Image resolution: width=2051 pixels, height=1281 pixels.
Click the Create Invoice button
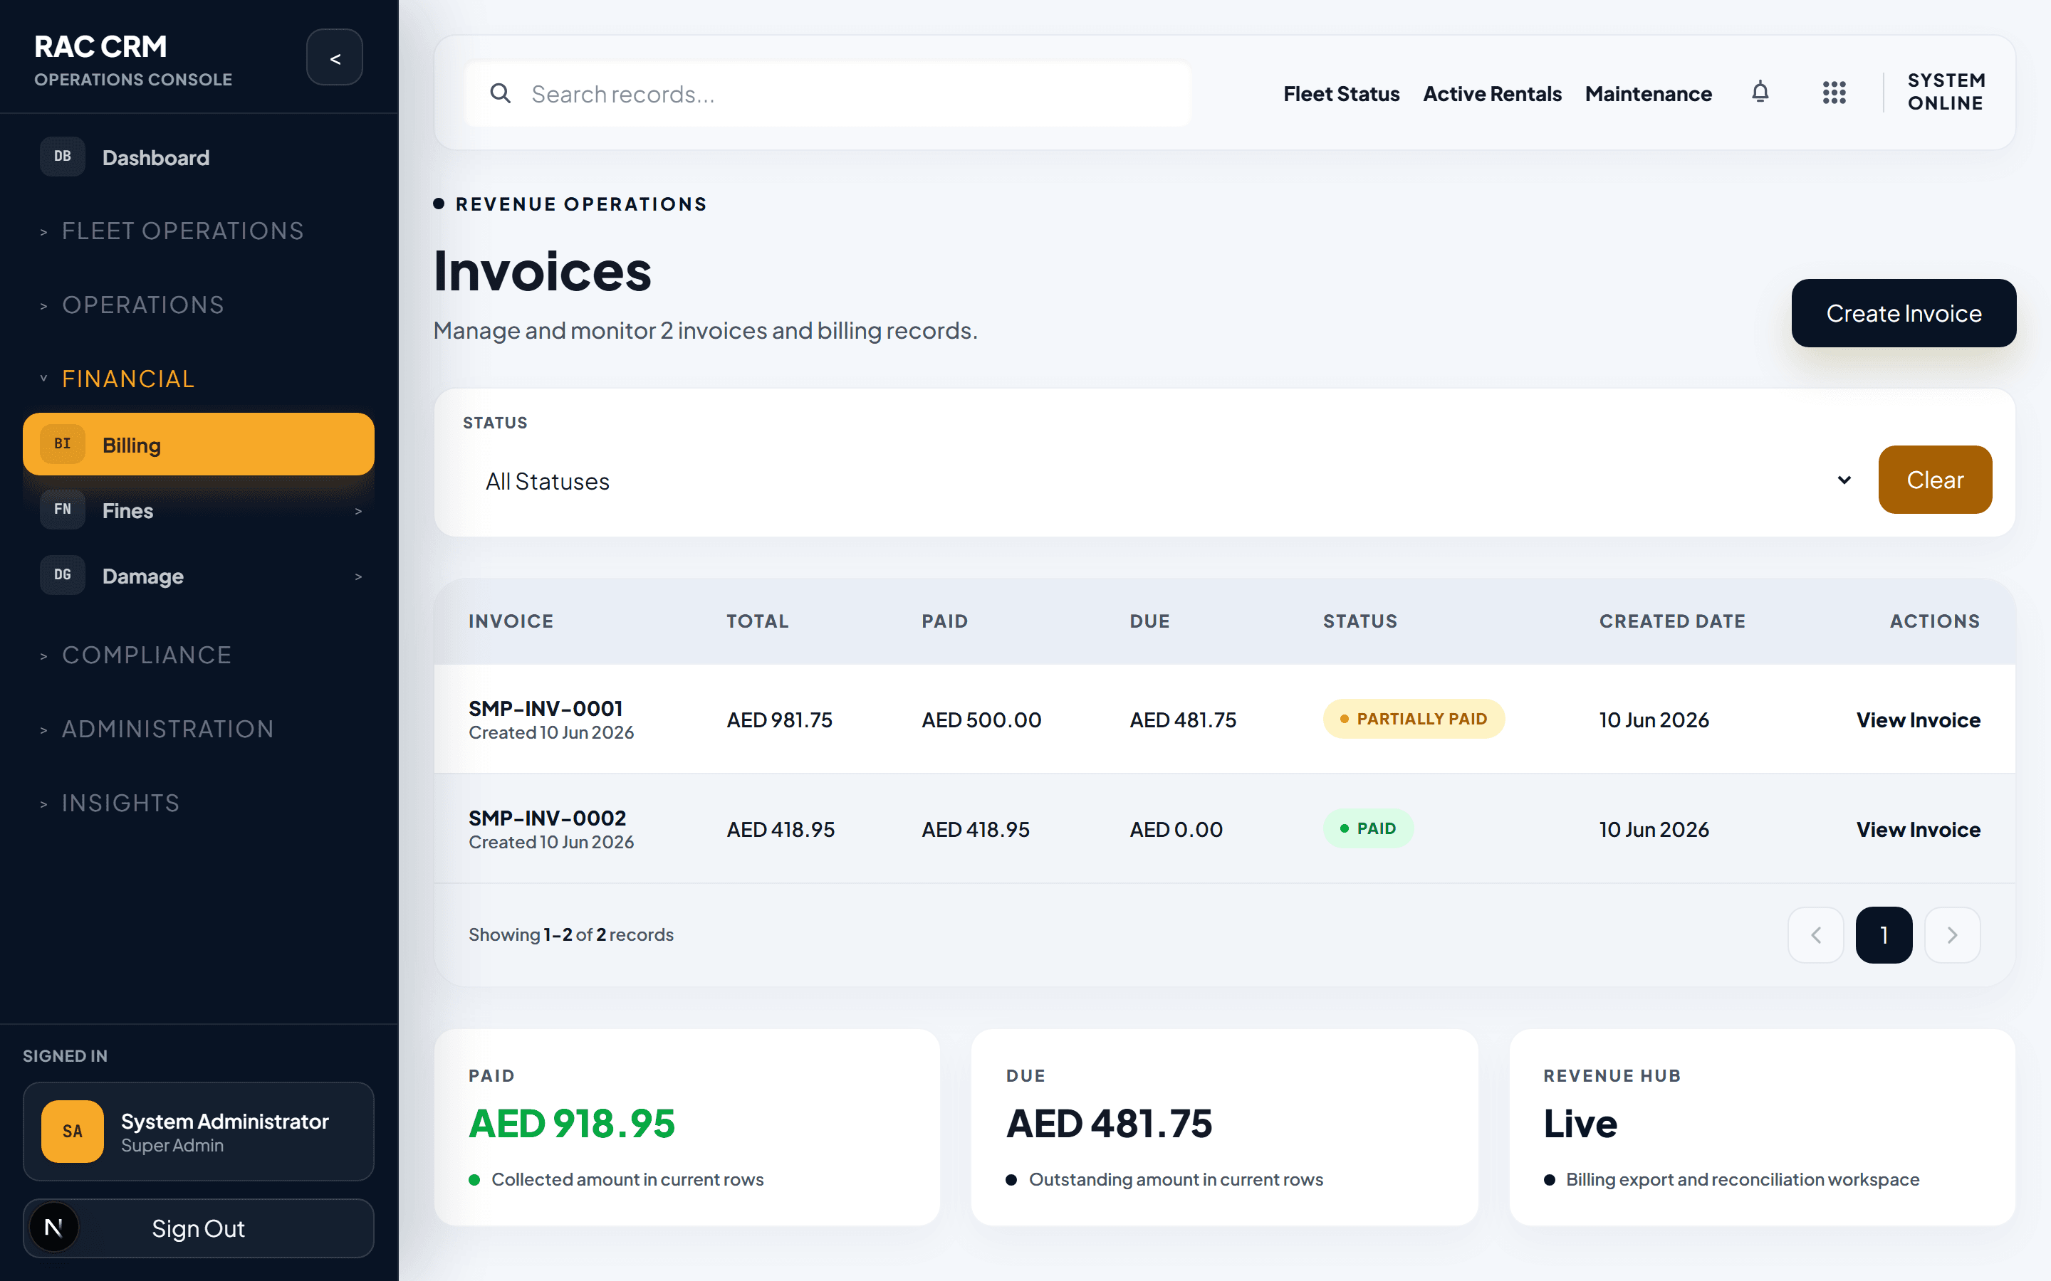1904,312
